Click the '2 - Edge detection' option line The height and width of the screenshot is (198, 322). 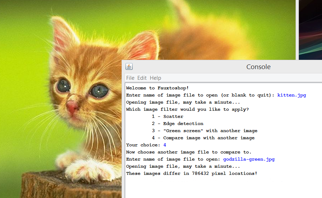coord(178,124)
